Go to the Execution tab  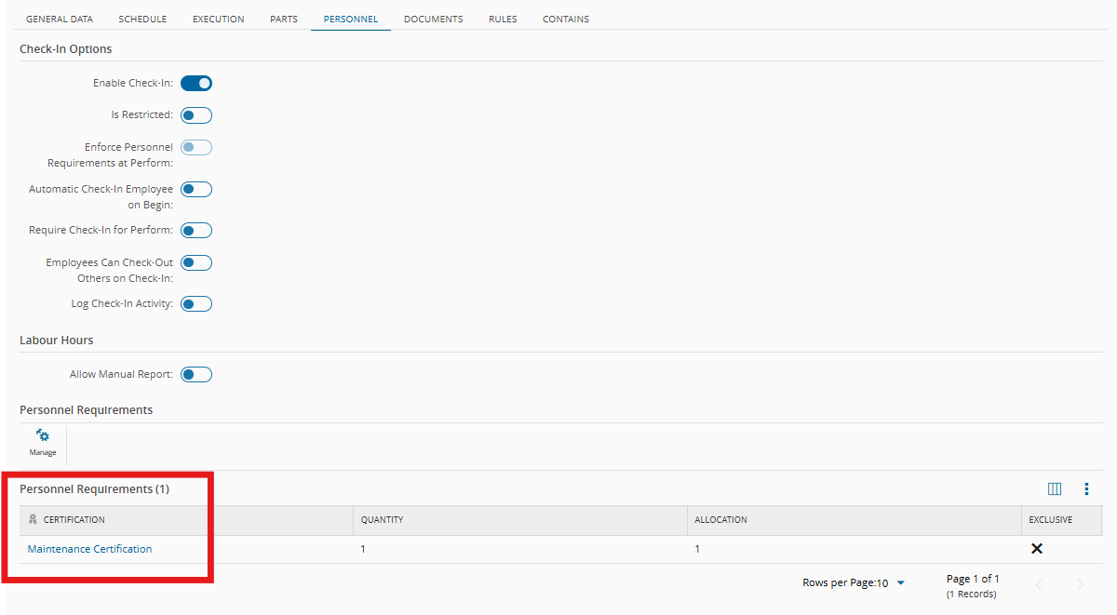click(219, 19)
